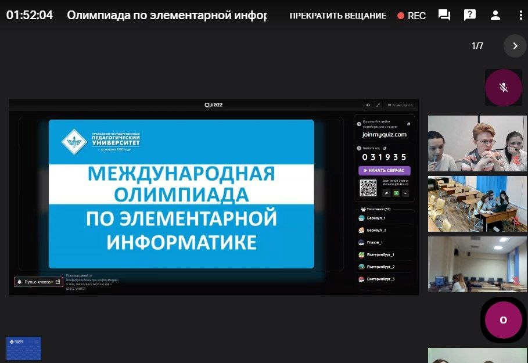Open the chat panel icon
The image size is (528, 363).
[x=444, y=16]
